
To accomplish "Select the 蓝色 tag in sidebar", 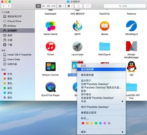I will pyautogui.click(x=17, y=93).
